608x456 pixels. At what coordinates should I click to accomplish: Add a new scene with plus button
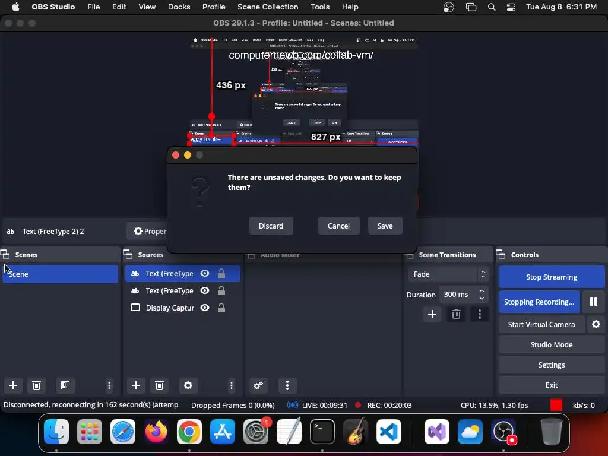pyautogui.click(x=13, y=385)
